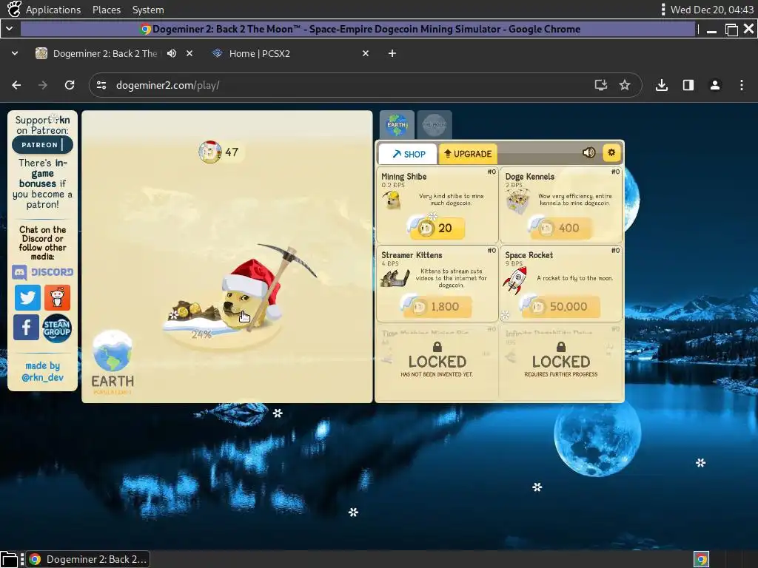Open the Places menu
Screen dimensions: 758x568
tap(107, 10)
